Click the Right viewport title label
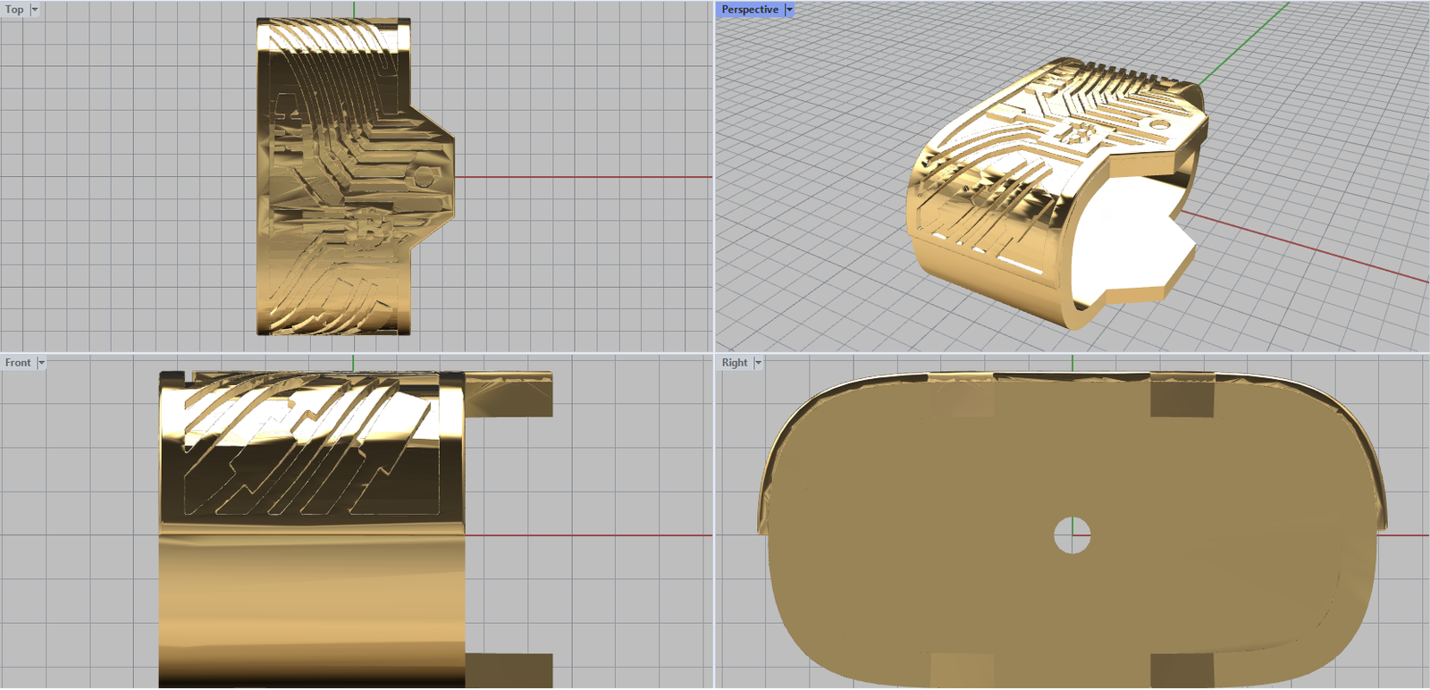The width and height of the screenshot is (1430, 690). [x=734, y=363]
